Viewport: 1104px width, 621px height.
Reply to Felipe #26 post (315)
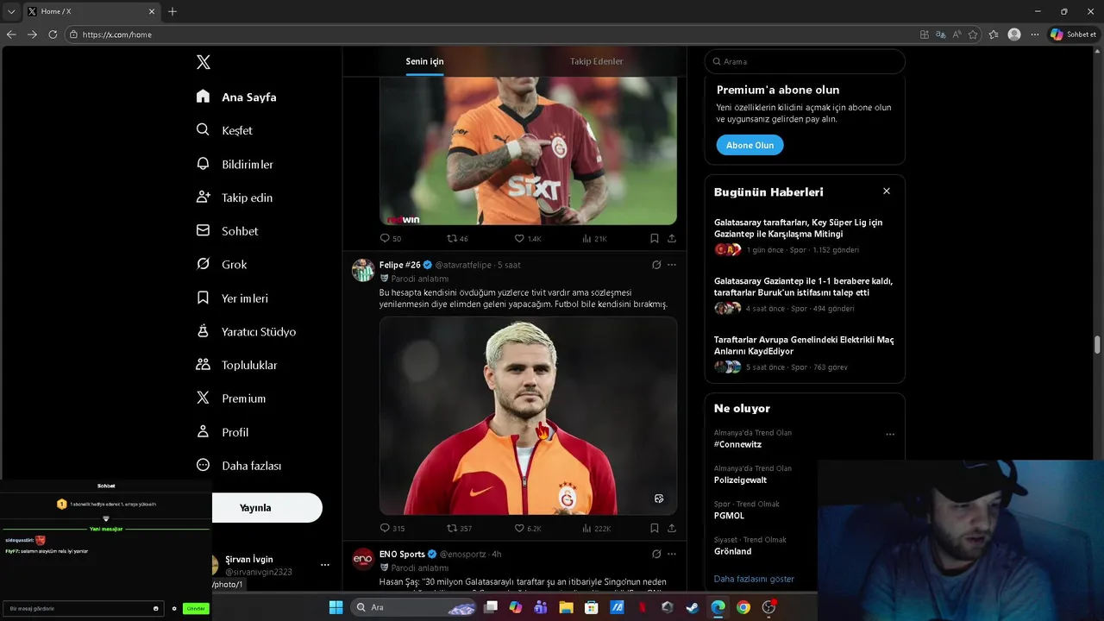(x=392, y=528)
